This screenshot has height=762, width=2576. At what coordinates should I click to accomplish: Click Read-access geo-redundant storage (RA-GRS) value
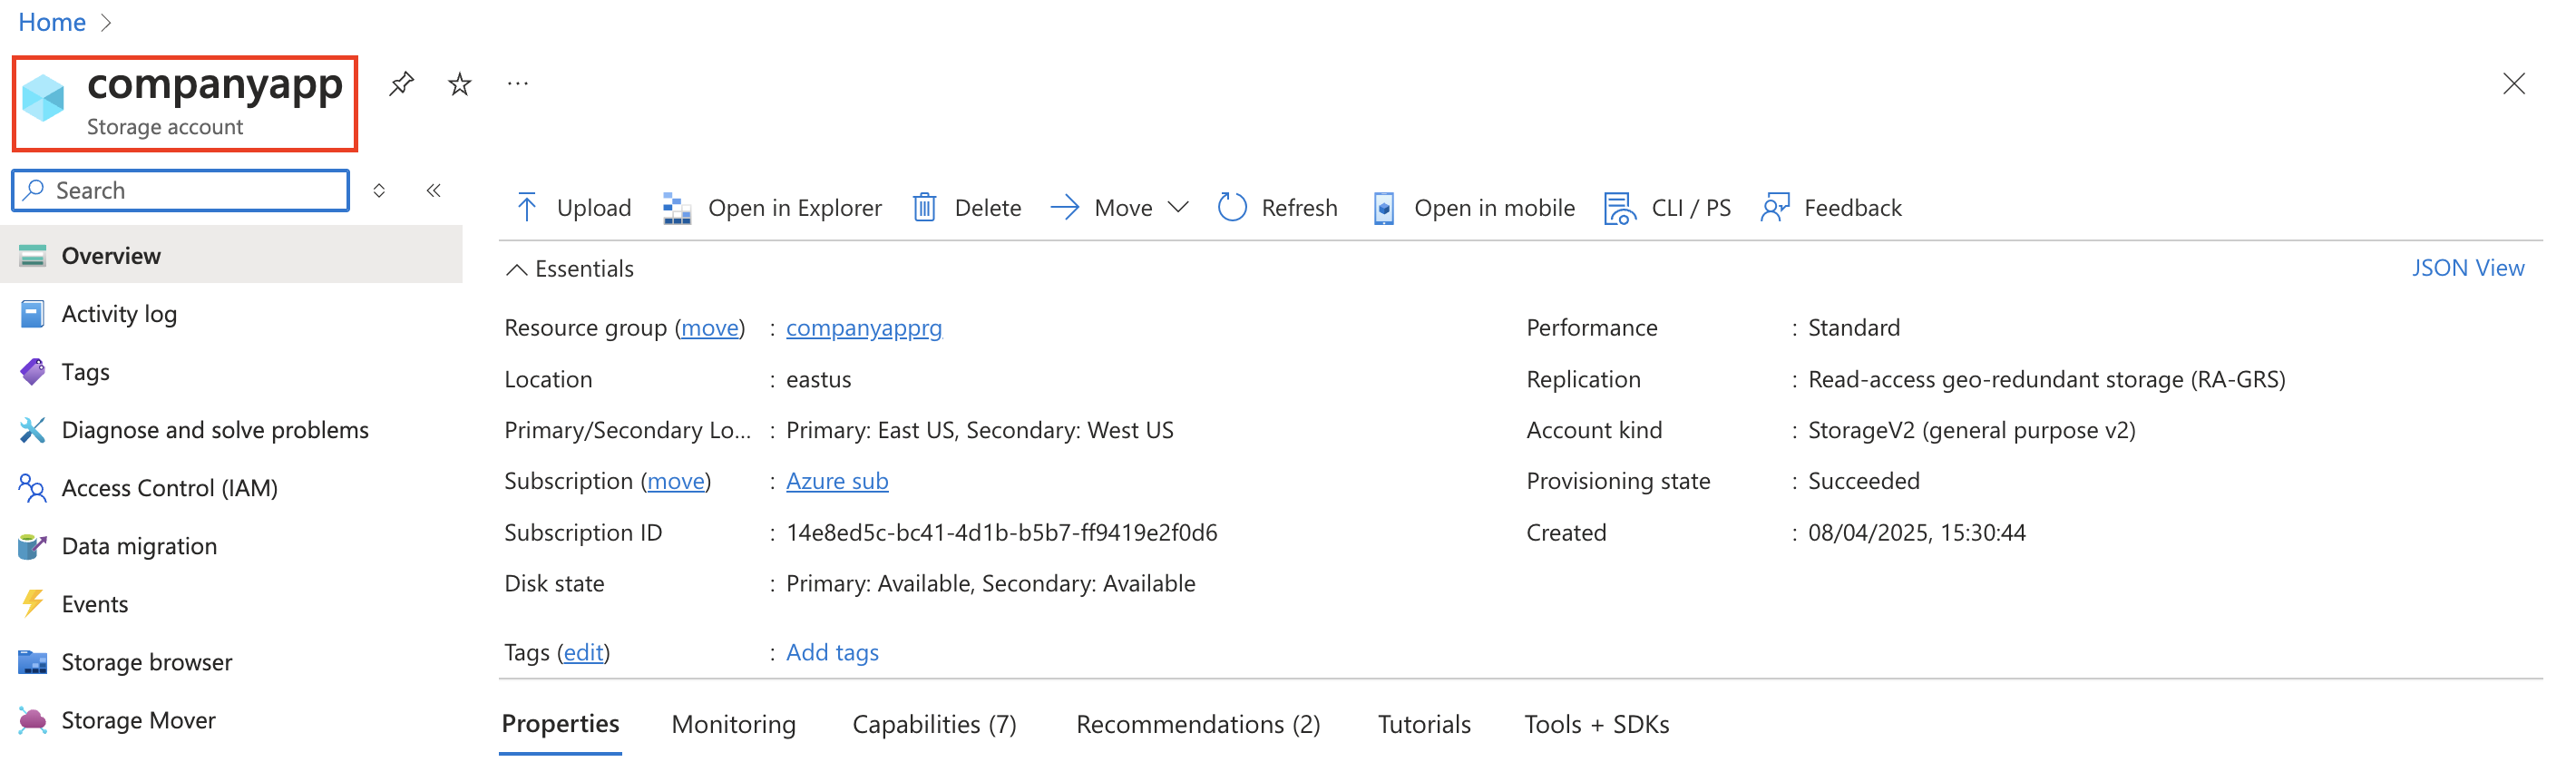(x=2046, y=378)
